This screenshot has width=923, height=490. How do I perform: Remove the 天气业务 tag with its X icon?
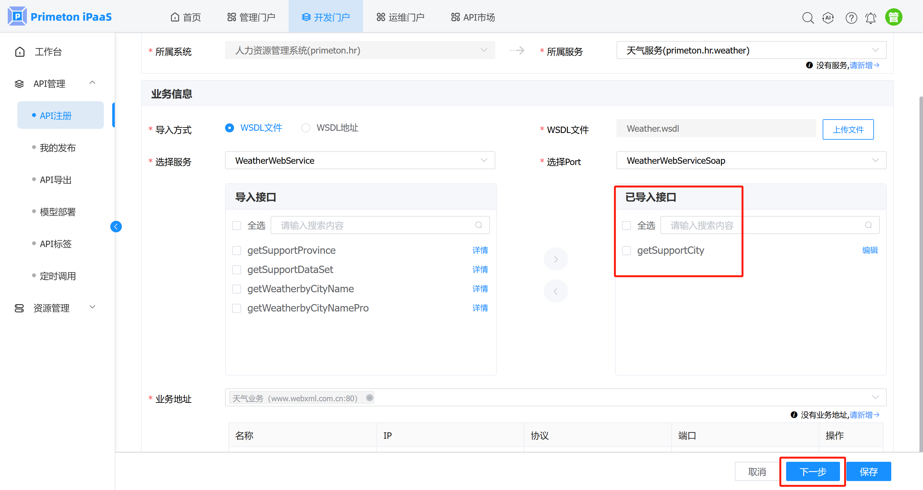click(369, 398)
